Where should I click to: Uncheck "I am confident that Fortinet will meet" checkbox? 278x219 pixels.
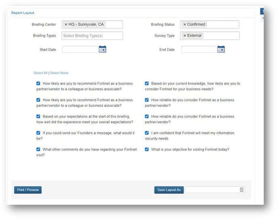(x=147, y=133)
